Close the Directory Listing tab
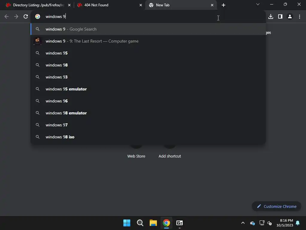 pyautogui.click(x=69, y=5)
